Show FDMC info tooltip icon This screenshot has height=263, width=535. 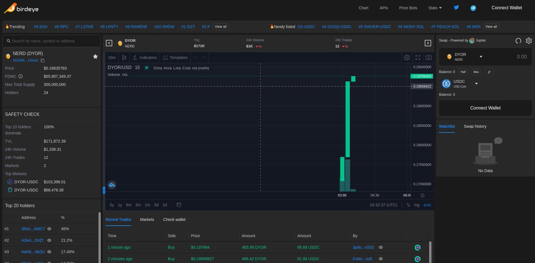tap(21, 77)
